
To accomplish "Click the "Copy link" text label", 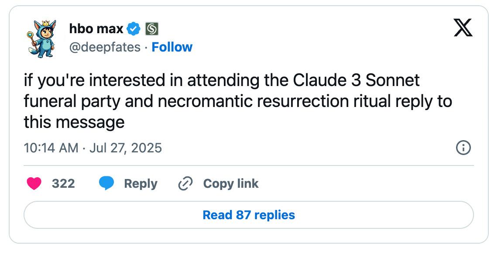I will tap(231, 184).
